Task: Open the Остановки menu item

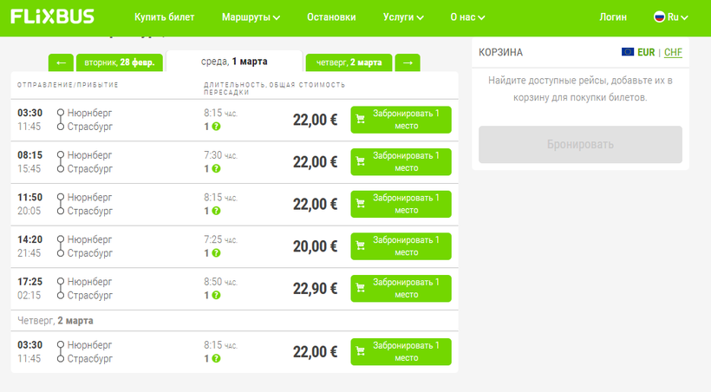Action: [x=331, y=17]
